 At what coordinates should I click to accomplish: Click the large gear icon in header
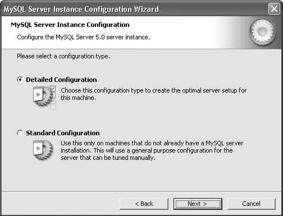pyautogui.click(x=263, y=32)
